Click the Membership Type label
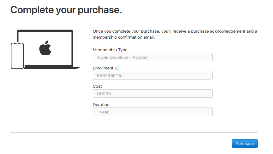The height and width of the screenshot is (154, 273). (110, 50)
